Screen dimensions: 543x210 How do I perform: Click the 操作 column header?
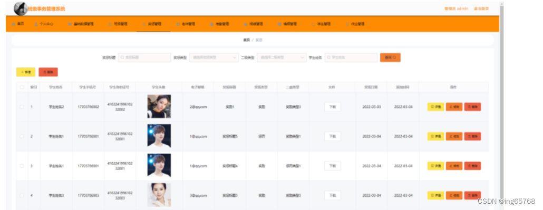coord(453,87)
